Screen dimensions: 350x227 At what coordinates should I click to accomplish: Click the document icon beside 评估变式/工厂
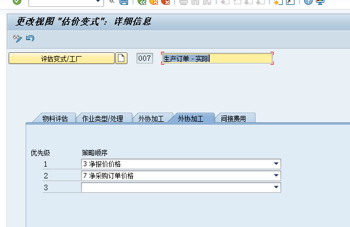(122, 58)
